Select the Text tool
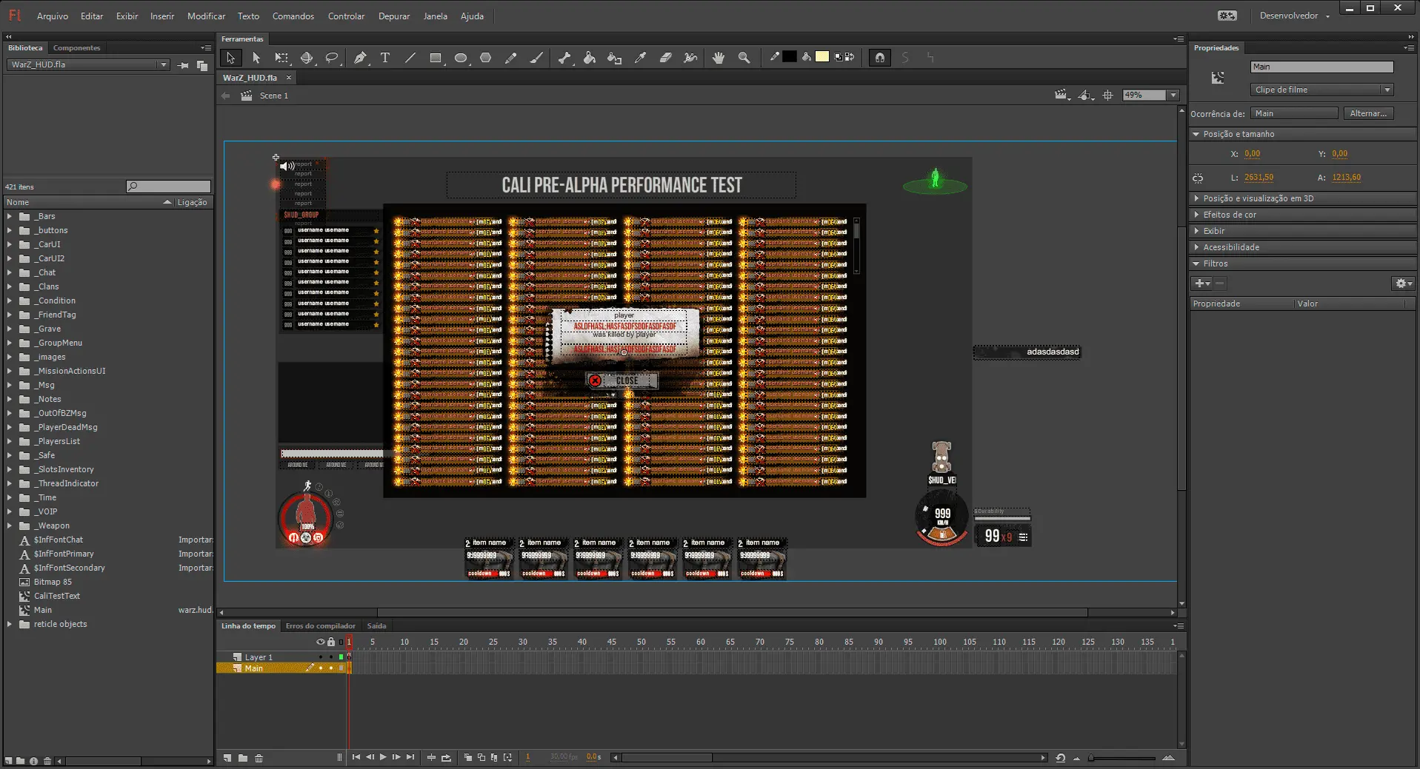Viewport: 1420px width, 769px height. [x=385, y=58]
